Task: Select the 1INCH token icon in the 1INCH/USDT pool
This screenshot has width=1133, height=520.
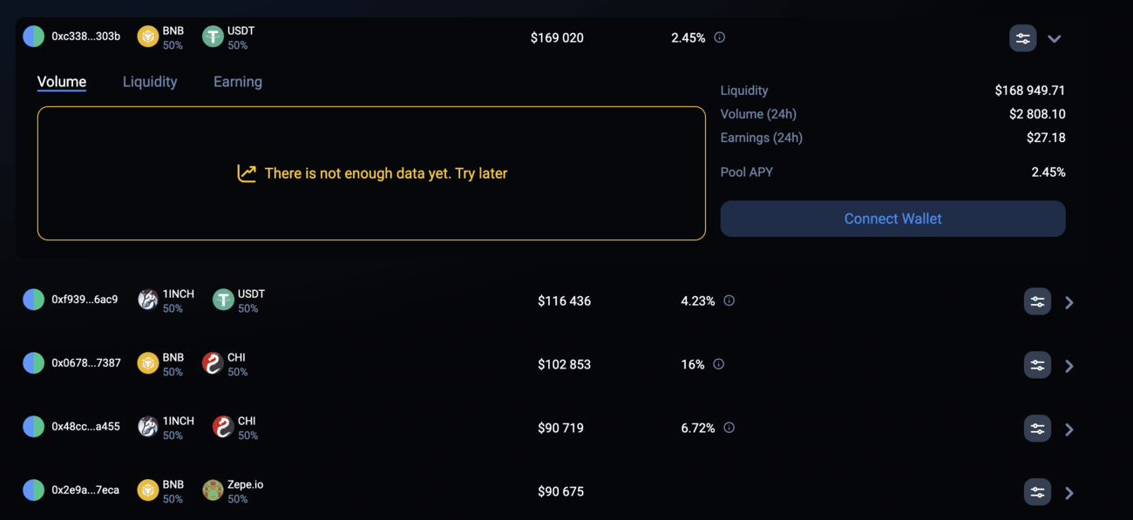Action: [147, 299]
